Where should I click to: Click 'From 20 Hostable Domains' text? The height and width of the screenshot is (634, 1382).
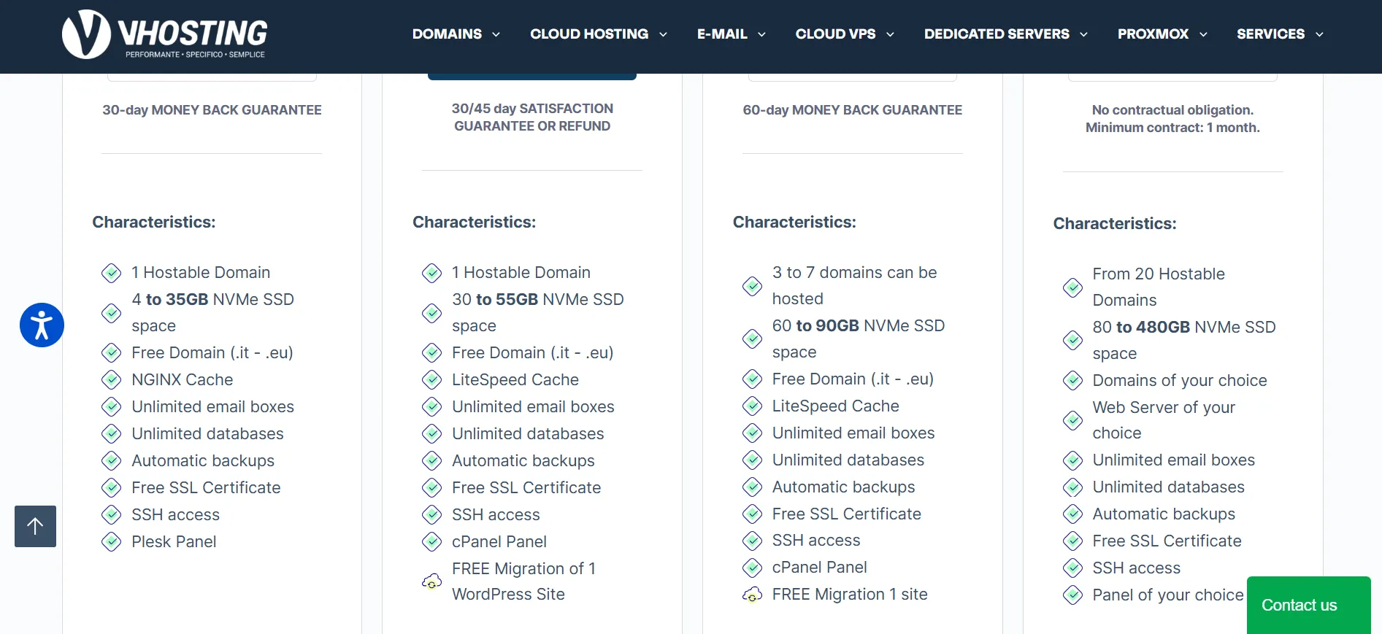click(x=1159, y=287)
